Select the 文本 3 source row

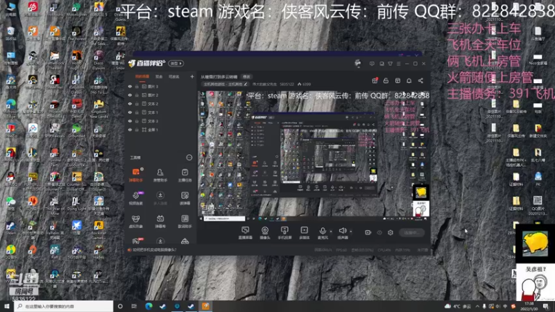[161, 121]
